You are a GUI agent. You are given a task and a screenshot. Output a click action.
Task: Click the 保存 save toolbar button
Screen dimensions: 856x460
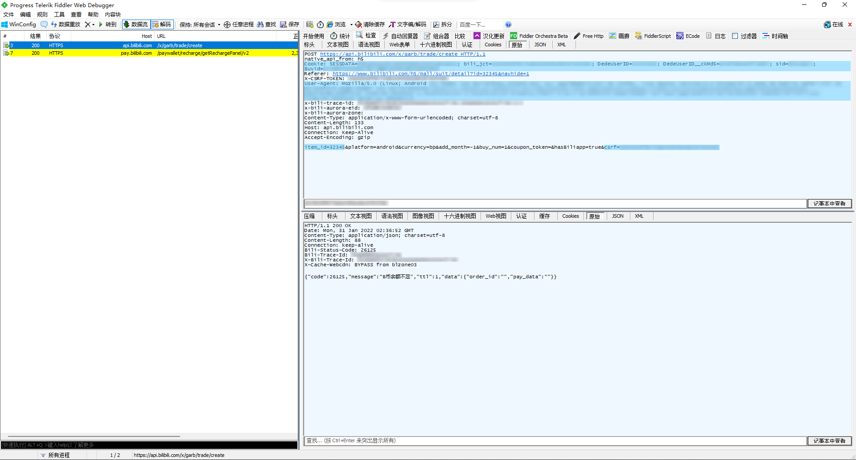pyautogui.click(x=290, y=24)
